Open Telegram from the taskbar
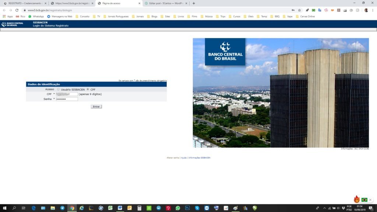This screenshot has height=212, width=377. point(62,208)
